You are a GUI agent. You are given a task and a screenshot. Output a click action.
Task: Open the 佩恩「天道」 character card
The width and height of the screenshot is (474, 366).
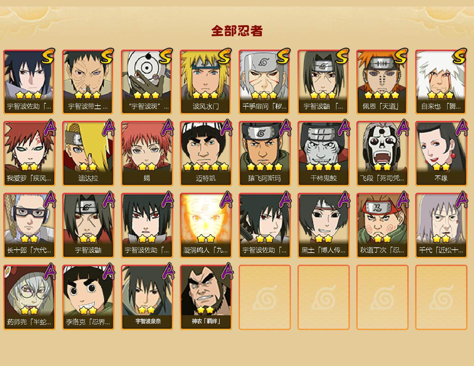click(x=382, y=82)
